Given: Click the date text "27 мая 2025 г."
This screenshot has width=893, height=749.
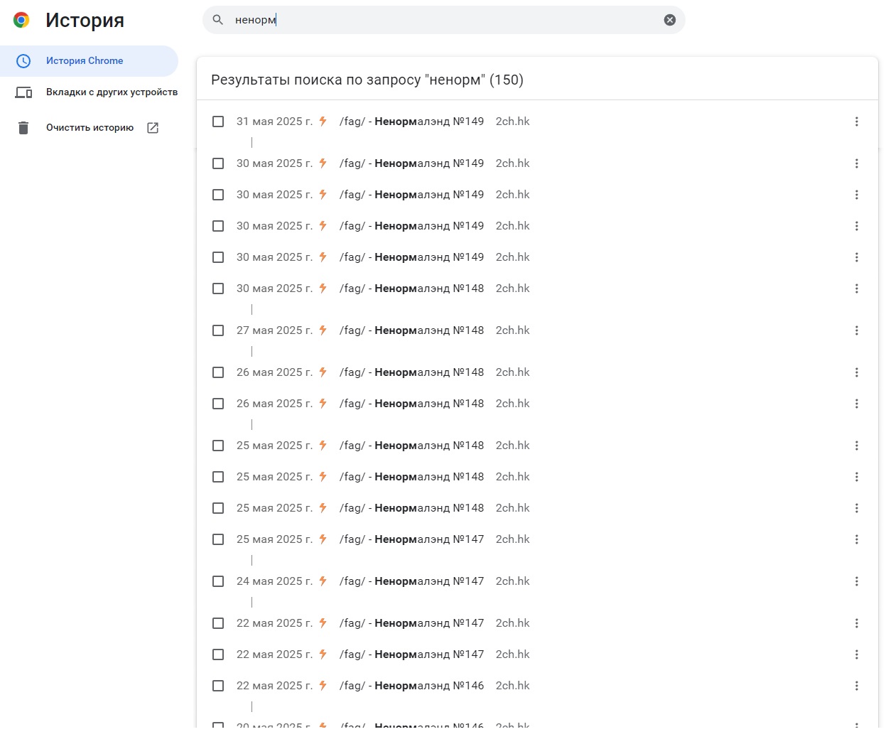Looking at the screenshot, I should (274, 330).
